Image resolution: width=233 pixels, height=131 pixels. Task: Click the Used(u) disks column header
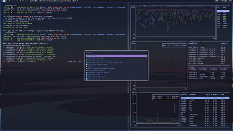pos(213,69)
